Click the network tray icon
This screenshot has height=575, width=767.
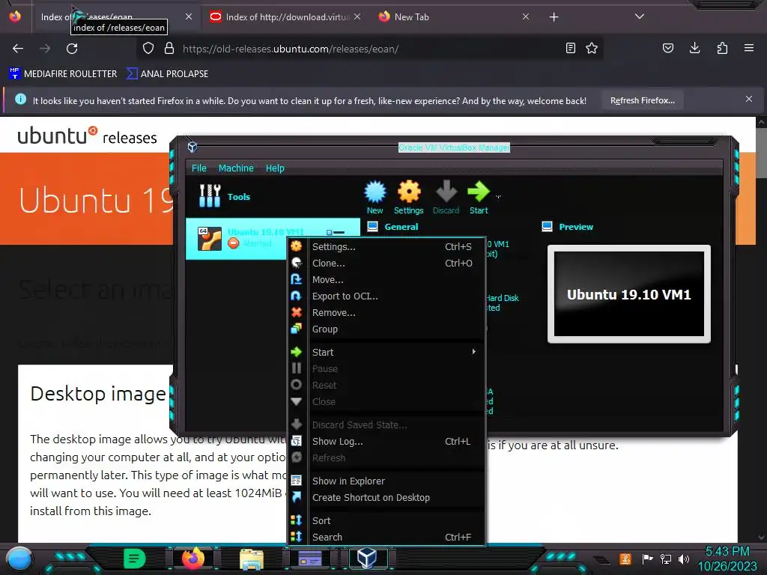(666, 559)
